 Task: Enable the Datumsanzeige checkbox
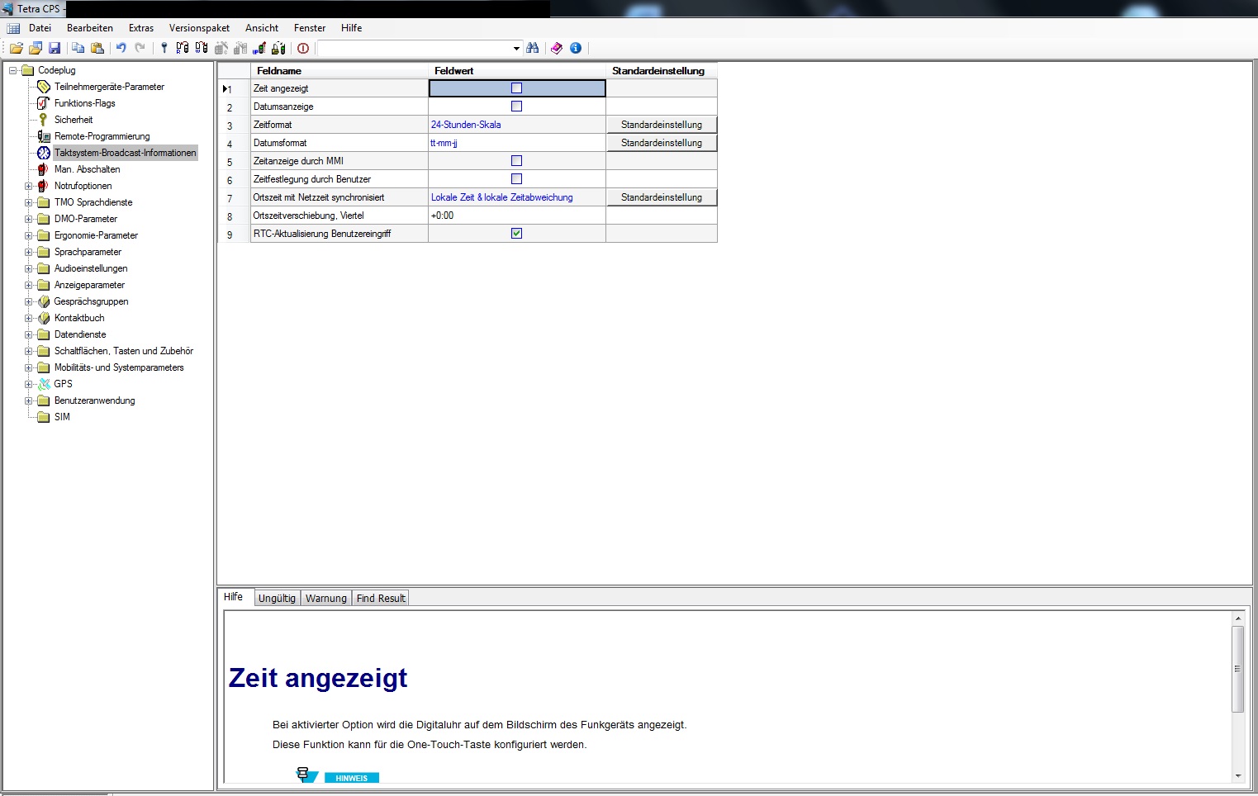click(x=516, y=107)
